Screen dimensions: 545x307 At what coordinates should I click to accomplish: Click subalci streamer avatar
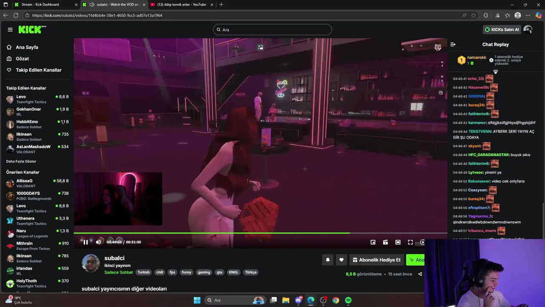point(91,263)
